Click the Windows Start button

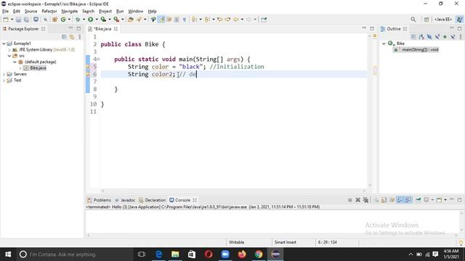pyautogui.click(x=8, y=254)
